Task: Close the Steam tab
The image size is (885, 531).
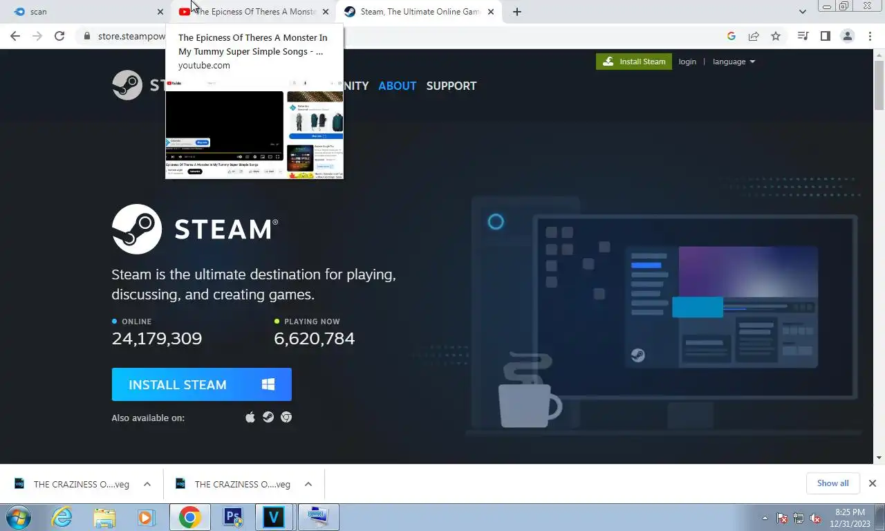Action: click(491, 12)
